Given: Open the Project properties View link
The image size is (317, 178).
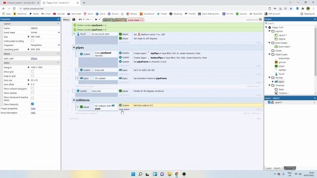Looking at the screenshot, I should (33, 109).
